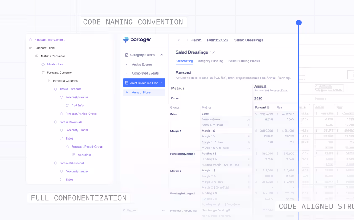Open the Sales Building Blocks tab
Viewport: 354px width, 220px height.
[244, 61]
